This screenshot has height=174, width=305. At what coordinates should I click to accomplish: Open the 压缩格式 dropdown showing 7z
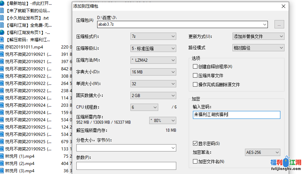point(153,36)
